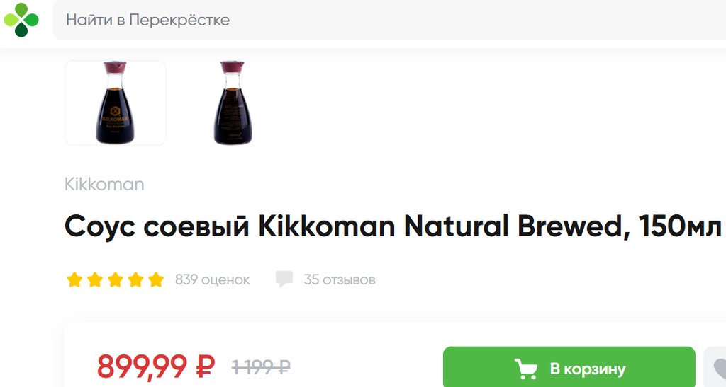Click the Перекрёсток clover logo
Image resolution: width=726 pixels, height=387 pixels.
tap(21, 20)
